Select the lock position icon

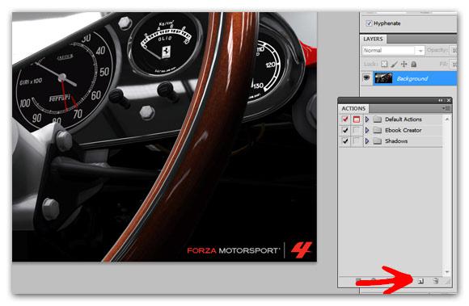[404, 64]
